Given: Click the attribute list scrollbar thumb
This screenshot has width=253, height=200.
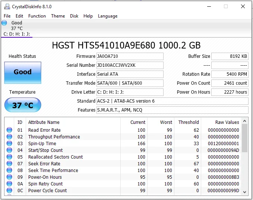Looking at the screenshot, I should click(x=244, y=138).
